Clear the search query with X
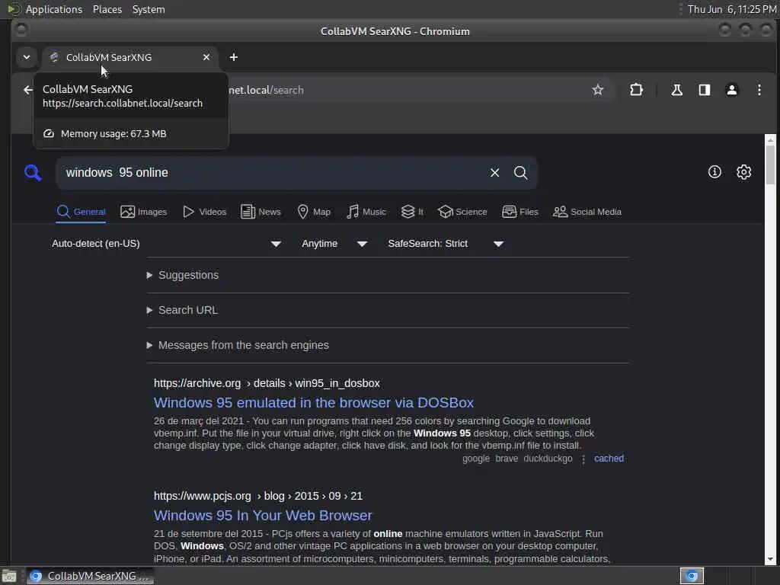780x585 pixels. point(494,173)
